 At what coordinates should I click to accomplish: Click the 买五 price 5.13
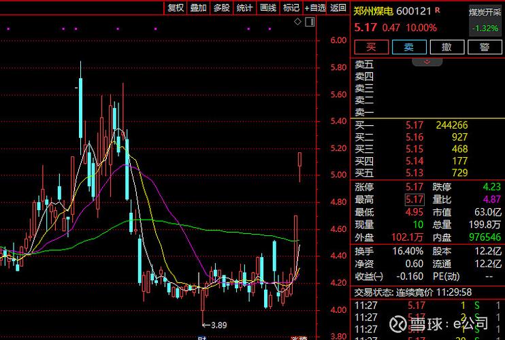coord(414,173)
